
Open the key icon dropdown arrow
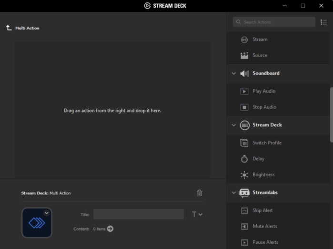coord(47,213)
